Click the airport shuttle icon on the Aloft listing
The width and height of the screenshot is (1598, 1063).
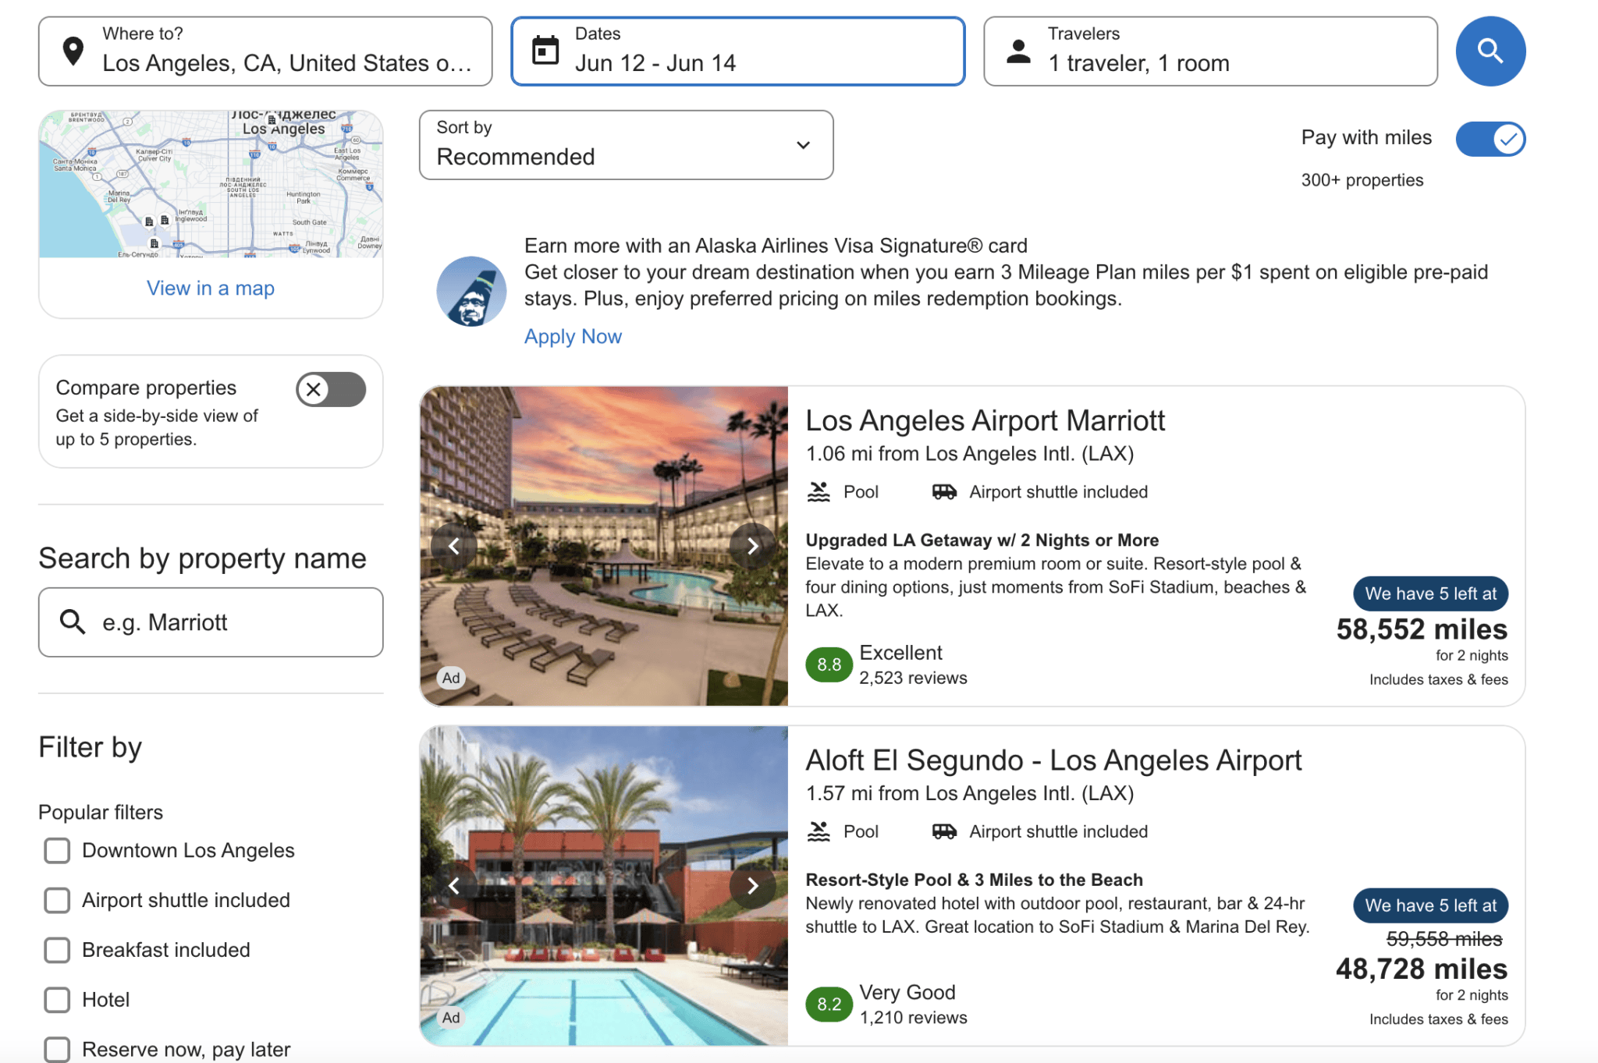click(x=943, y=831)
